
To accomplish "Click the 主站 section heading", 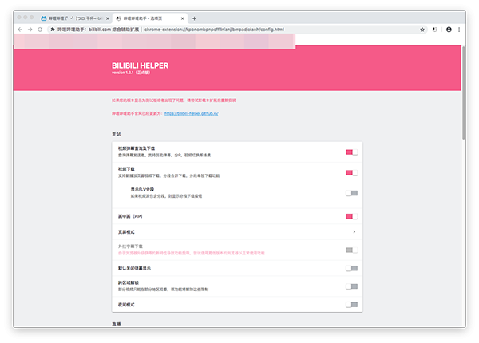I will click(x=117, y=134).
